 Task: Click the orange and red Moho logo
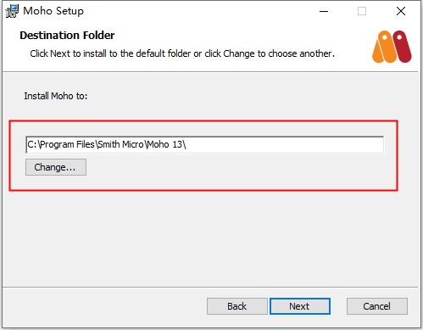(392, 47)
